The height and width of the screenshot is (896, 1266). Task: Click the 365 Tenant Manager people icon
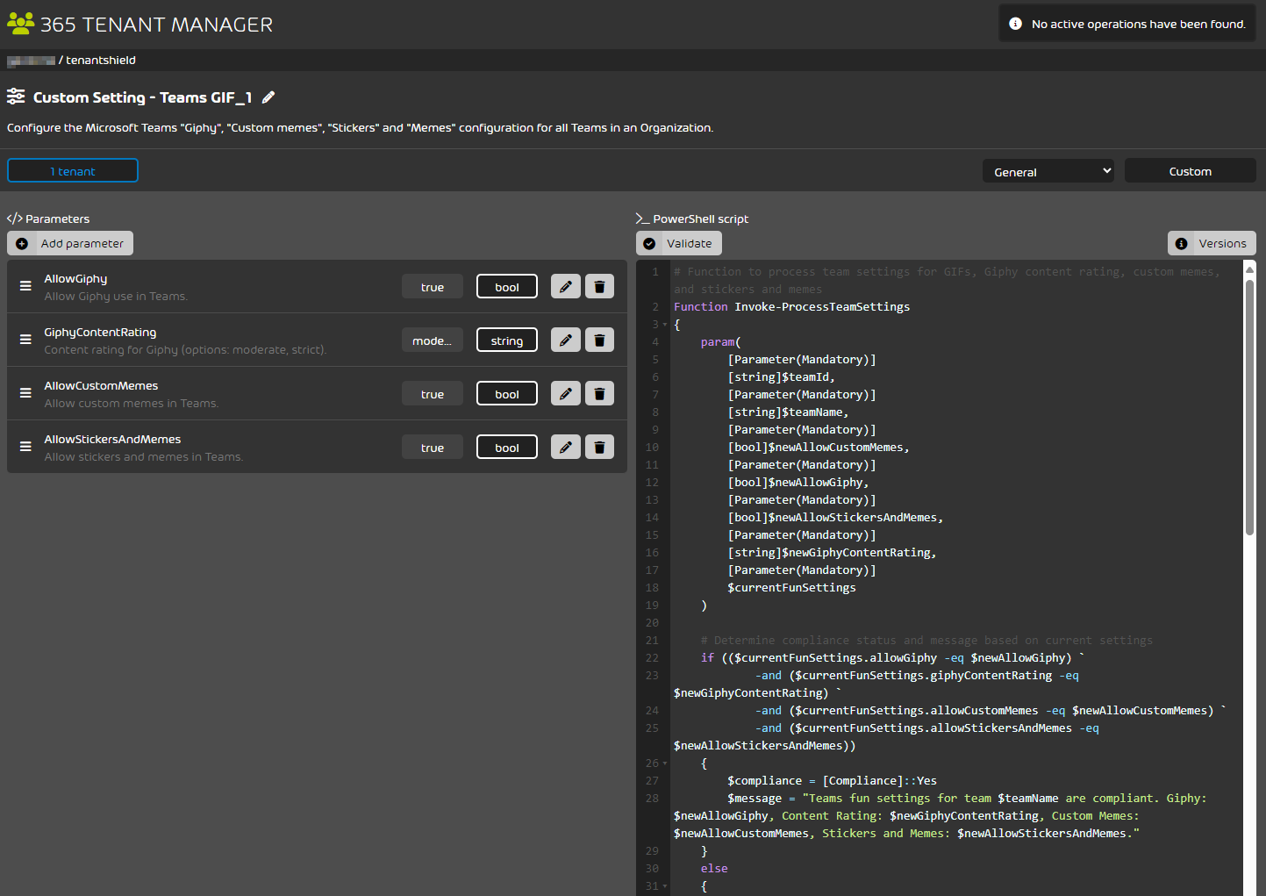click(x=19, y=23)
